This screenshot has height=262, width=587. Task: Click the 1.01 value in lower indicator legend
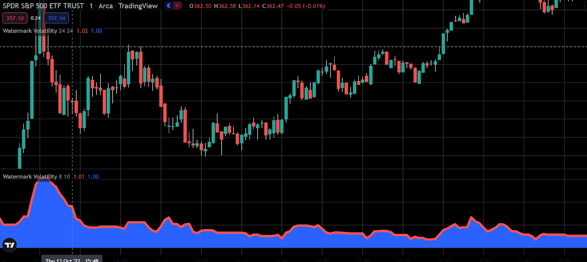click(79, 177)
